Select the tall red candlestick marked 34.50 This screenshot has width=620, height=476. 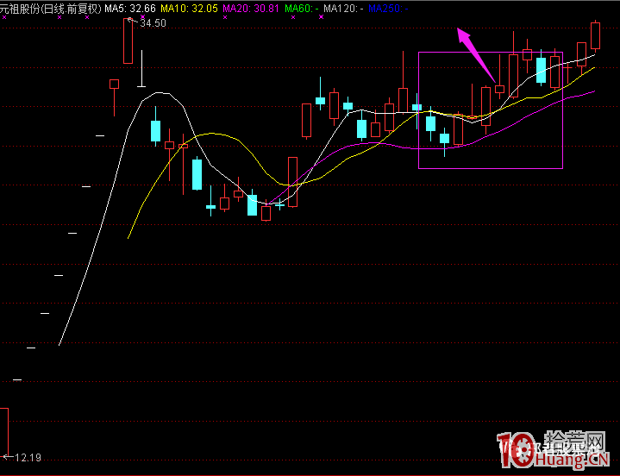pyautogui.click(x=128, y=41)
